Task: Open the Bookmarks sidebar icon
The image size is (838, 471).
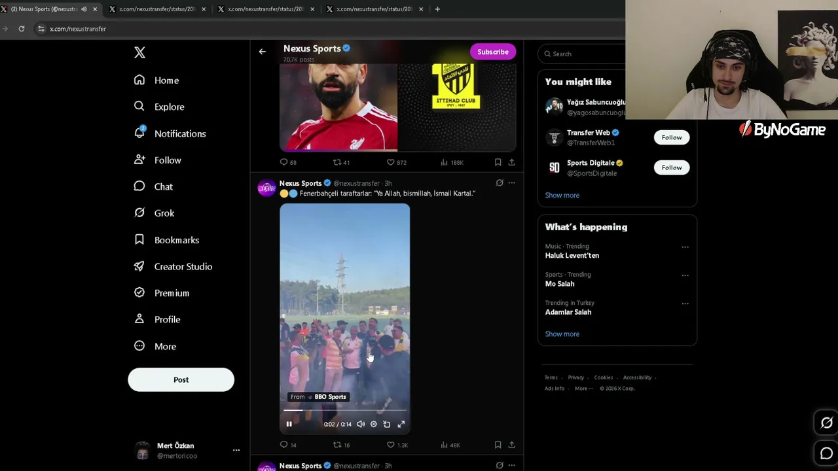Action: pyautogui.click(x=139, y=239)
